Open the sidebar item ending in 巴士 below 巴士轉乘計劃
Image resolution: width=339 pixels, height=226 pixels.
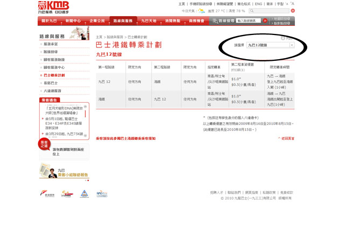coord(51,83)
